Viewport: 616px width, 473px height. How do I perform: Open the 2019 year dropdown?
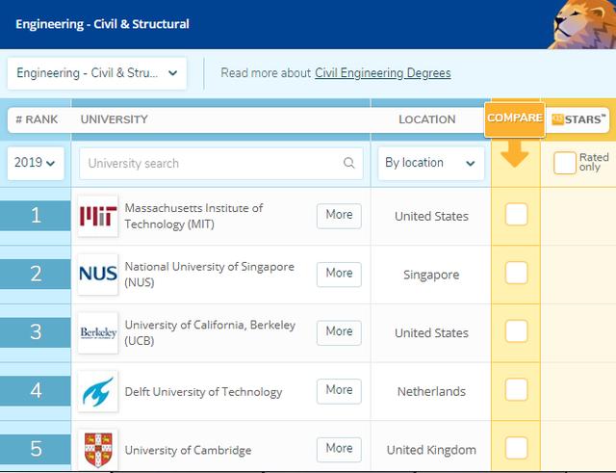(x=35, y=163)
